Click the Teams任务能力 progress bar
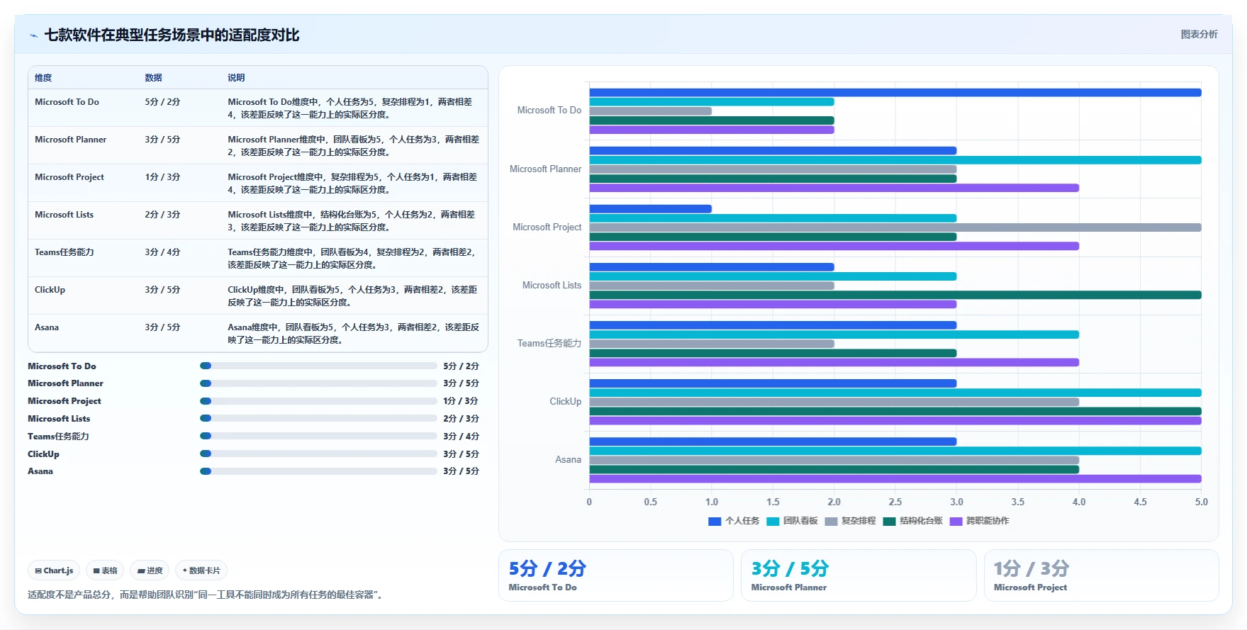 pos(318,437)
